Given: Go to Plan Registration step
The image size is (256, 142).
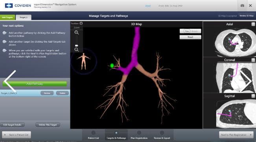Looking at the screenshot, I should pyautogui.click(x=139, y=135).
